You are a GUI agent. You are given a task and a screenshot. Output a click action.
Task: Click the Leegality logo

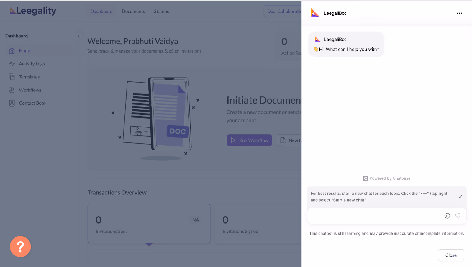point(33,11)
